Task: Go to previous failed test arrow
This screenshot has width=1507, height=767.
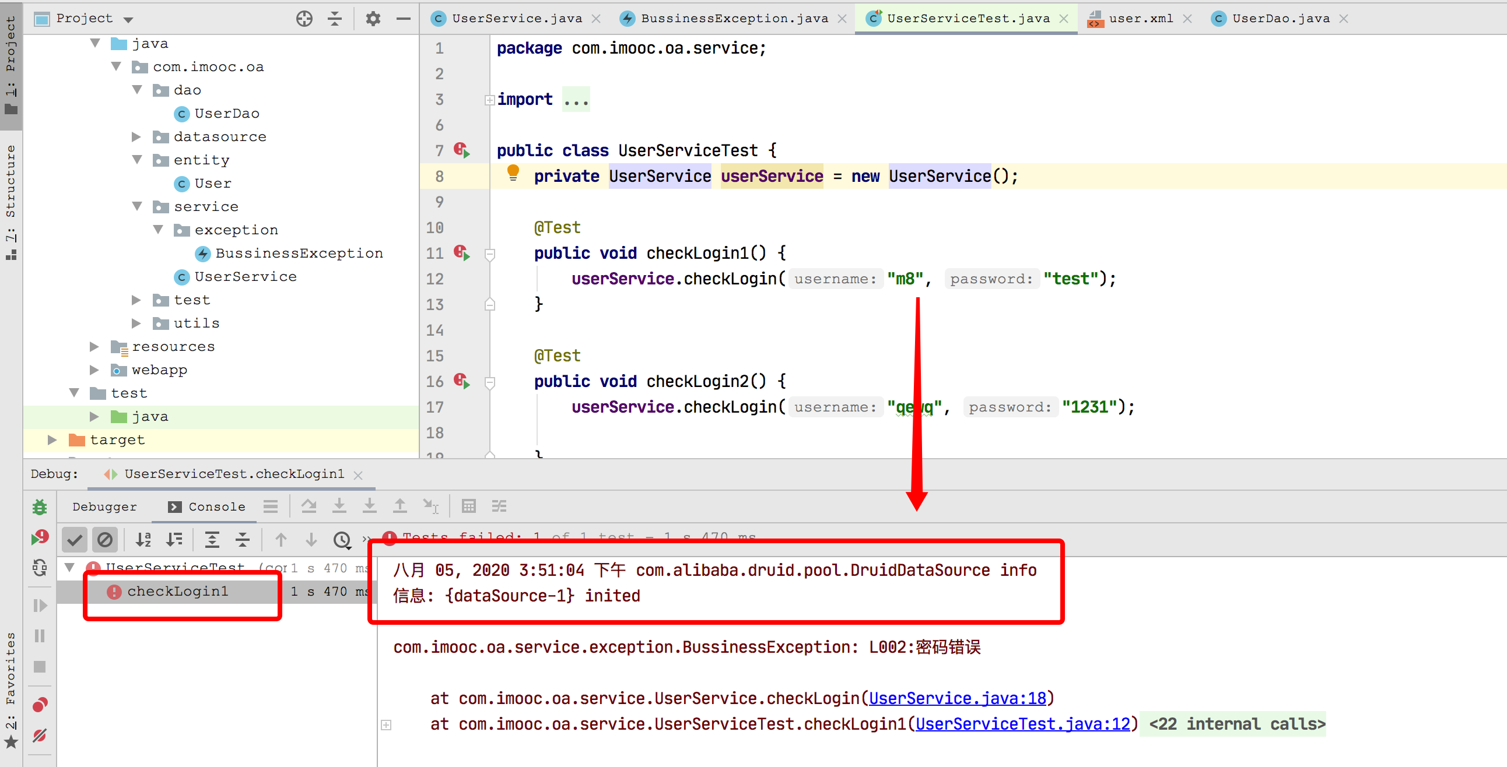Action: pyautogui.click(x=281, y=540)
